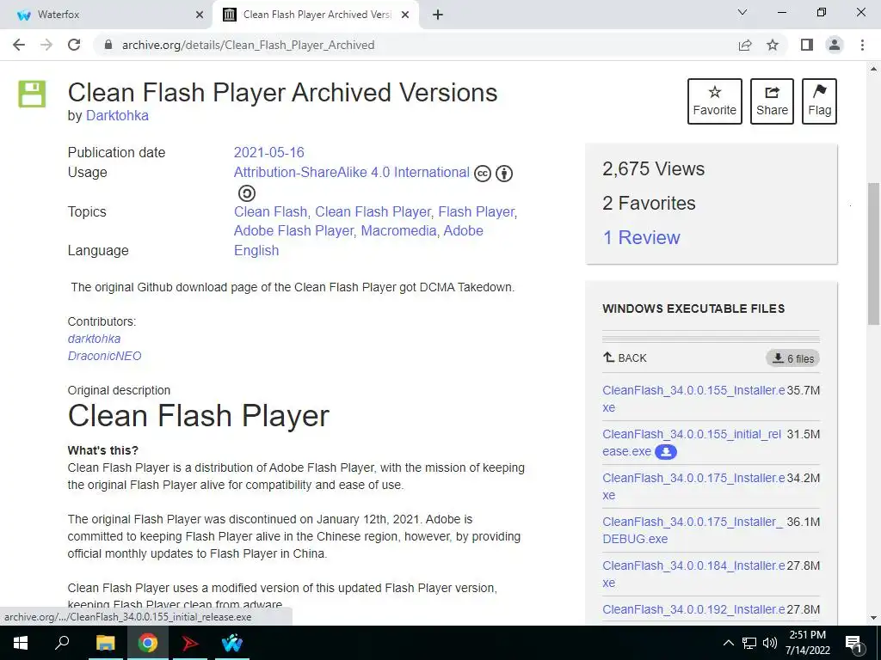The image size is (881, 660).
Task: Open the Adobe topic link
Action: [464, 230]
